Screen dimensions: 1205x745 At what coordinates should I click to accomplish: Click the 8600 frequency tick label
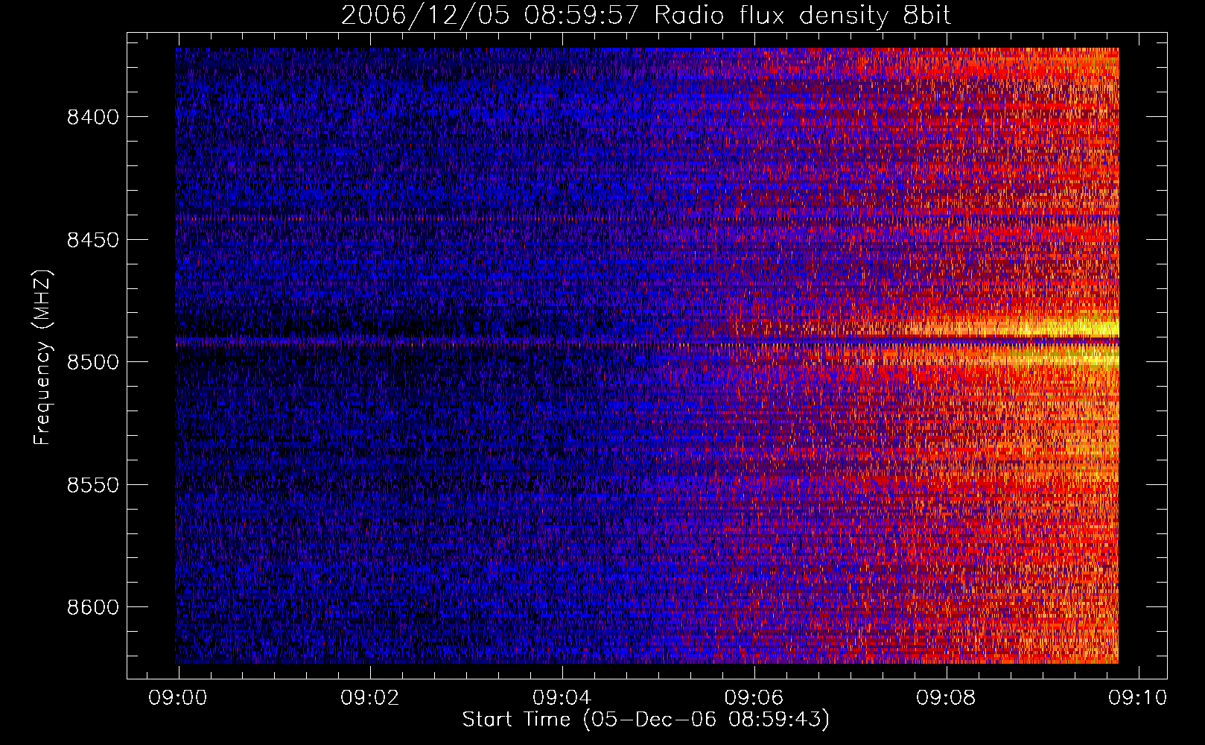coord(93,607)
